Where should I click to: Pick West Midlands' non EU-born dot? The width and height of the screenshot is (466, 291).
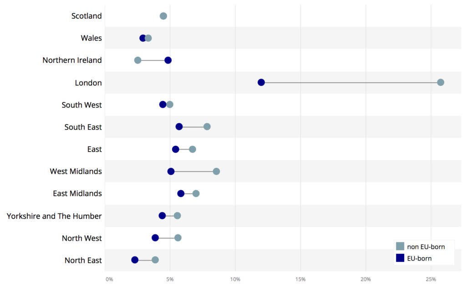click(217, 171)
